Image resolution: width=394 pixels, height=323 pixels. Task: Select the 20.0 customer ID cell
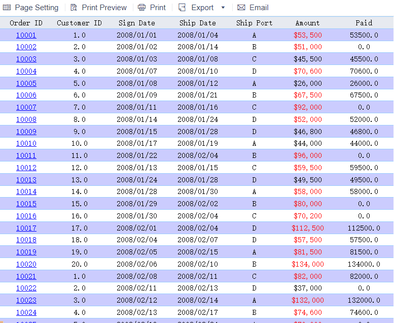point(80,264)
